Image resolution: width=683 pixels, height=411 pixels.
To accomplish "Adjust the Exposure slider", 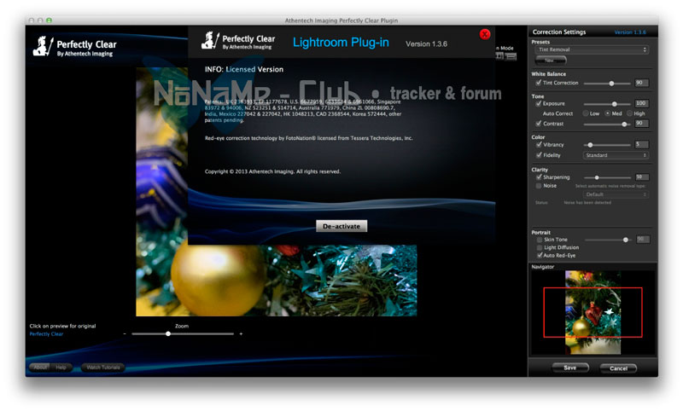I will pos(614,104).
